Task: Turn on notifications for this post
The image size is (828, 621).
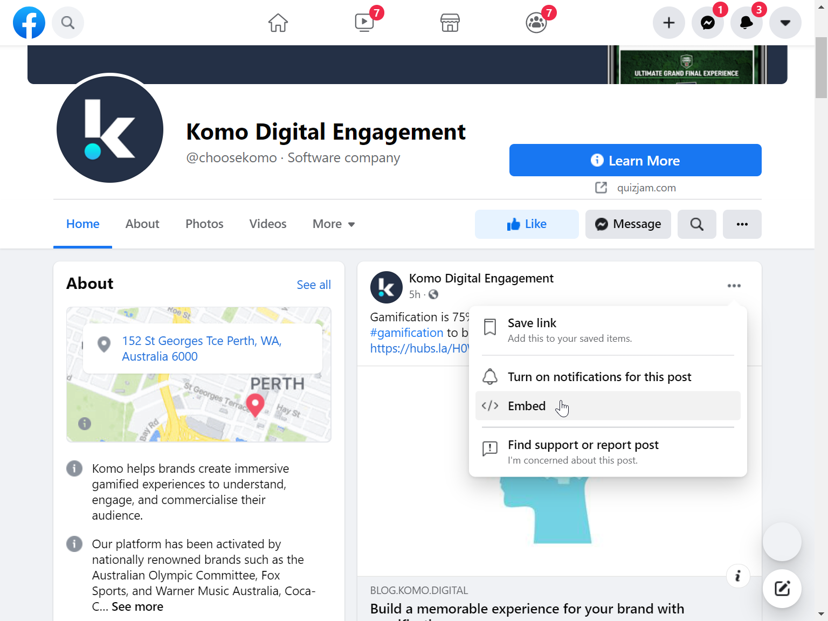Action: click(599, 377)
